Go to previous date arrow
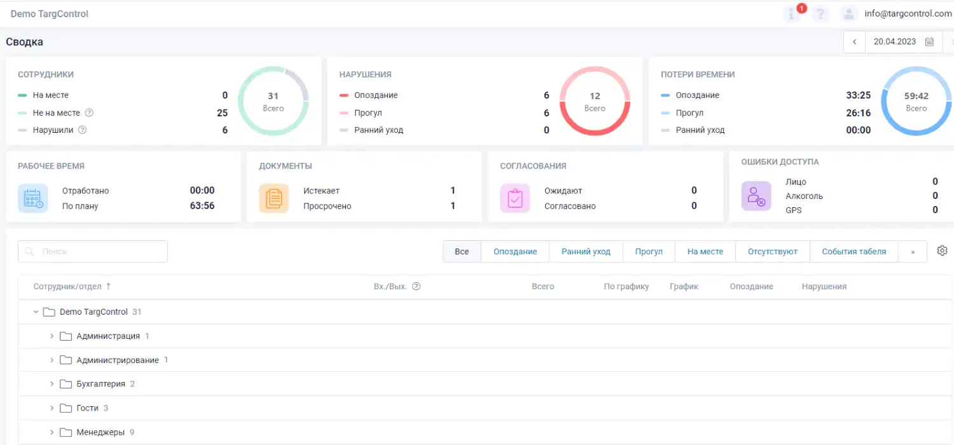The height and width of the screenshot is (445, 954). [x=854, y=42]
